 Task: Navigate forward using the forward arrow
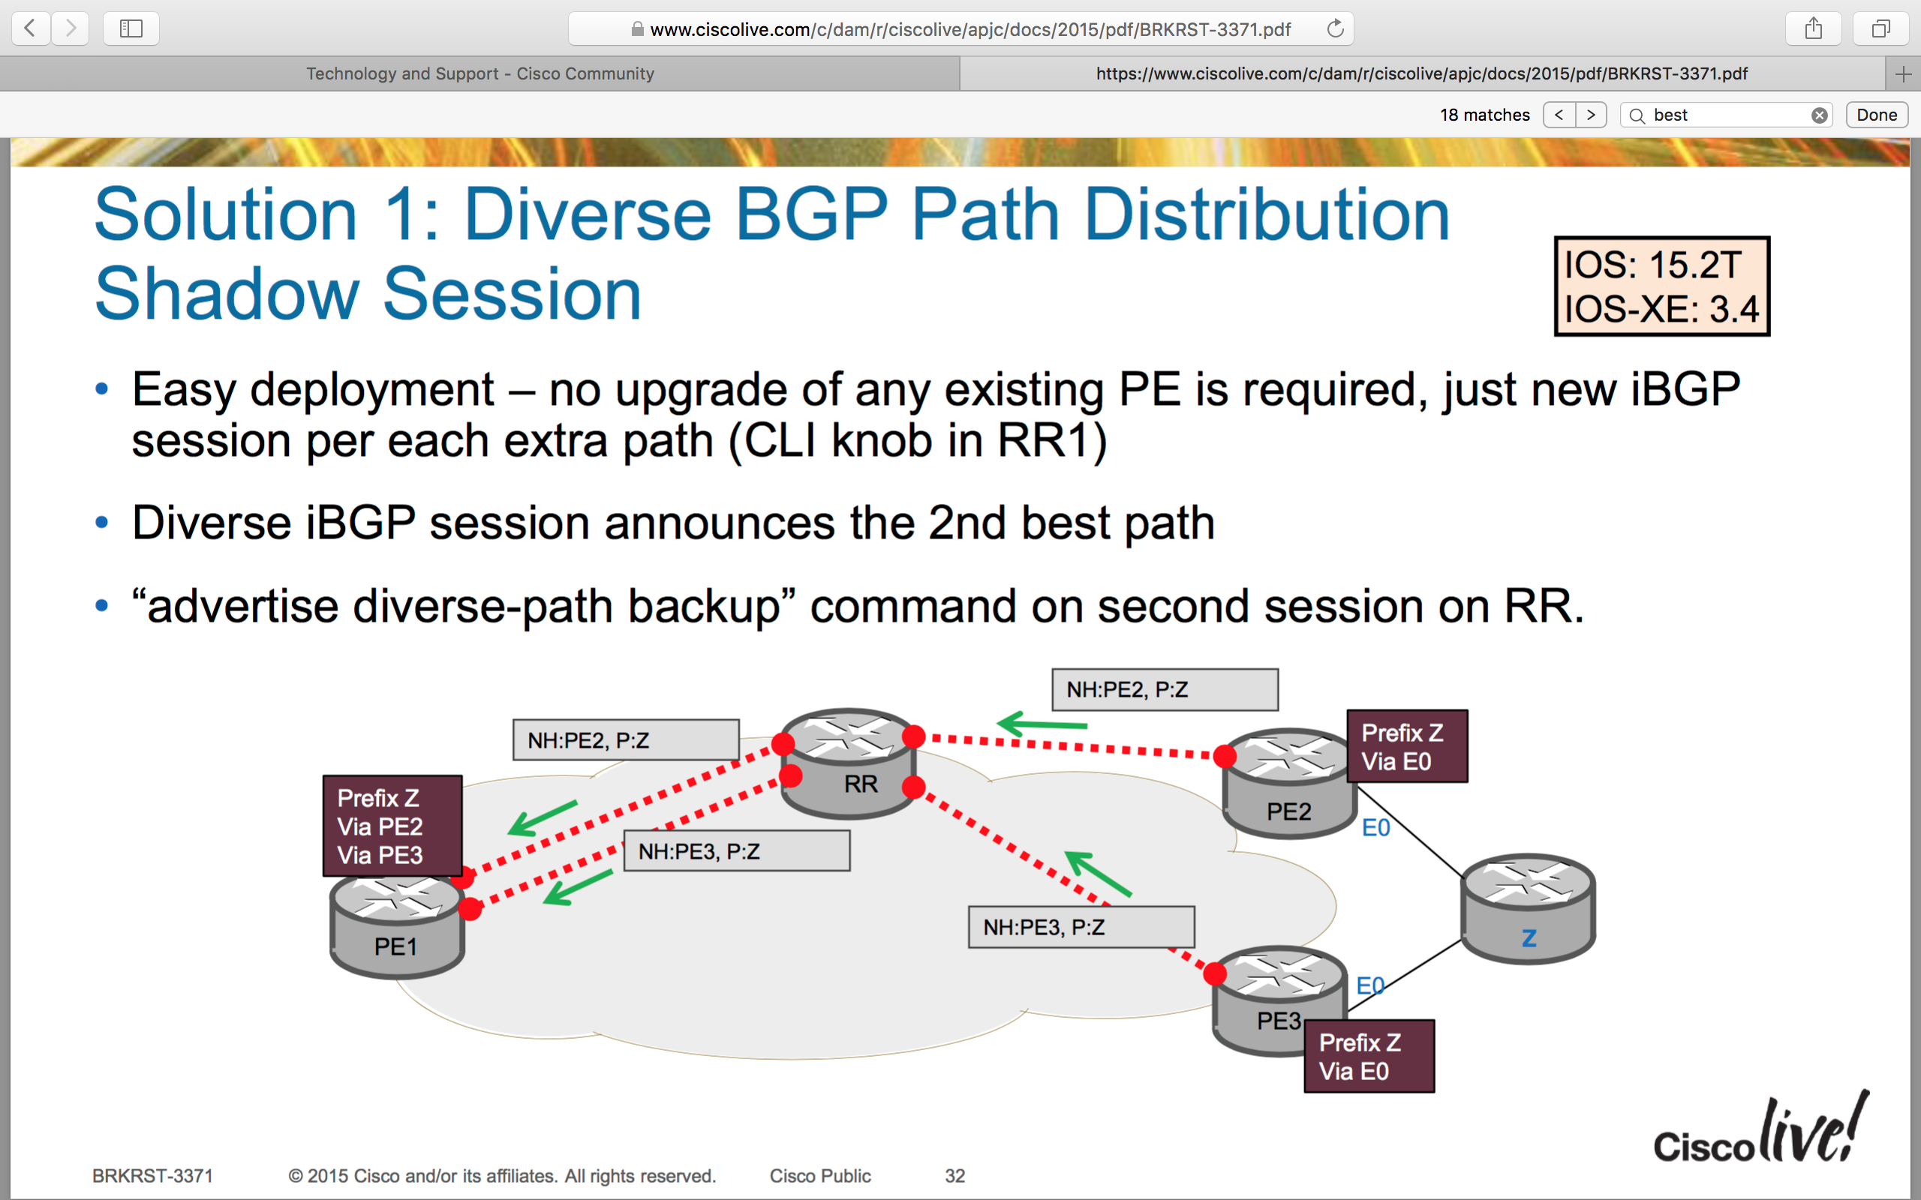70,28
